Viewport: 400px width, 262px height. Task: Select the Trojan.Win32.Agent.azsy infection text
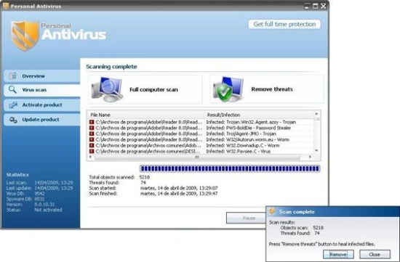(x=251, y=122)
